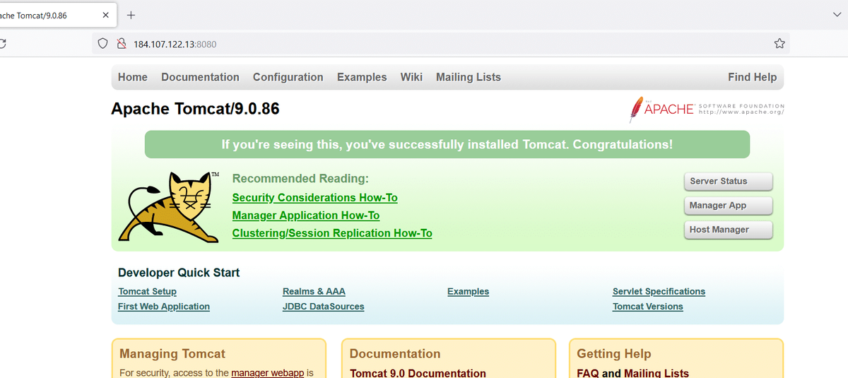Open Tomcat 9.0 Documentation link
The image size is (848, 378).
[x=418, y=373]
